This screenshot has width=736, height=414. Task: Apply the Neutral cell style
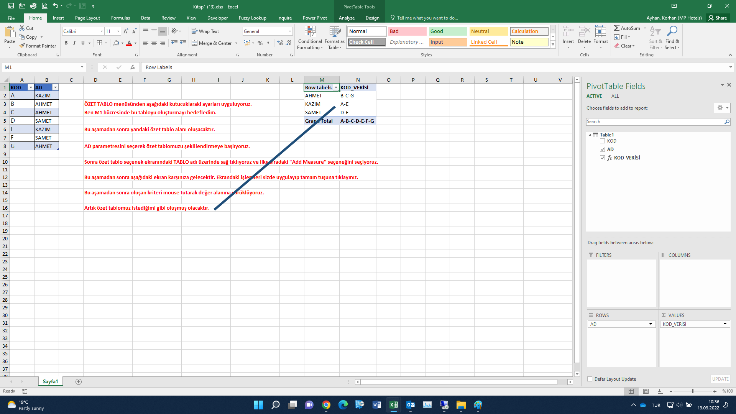488,31
